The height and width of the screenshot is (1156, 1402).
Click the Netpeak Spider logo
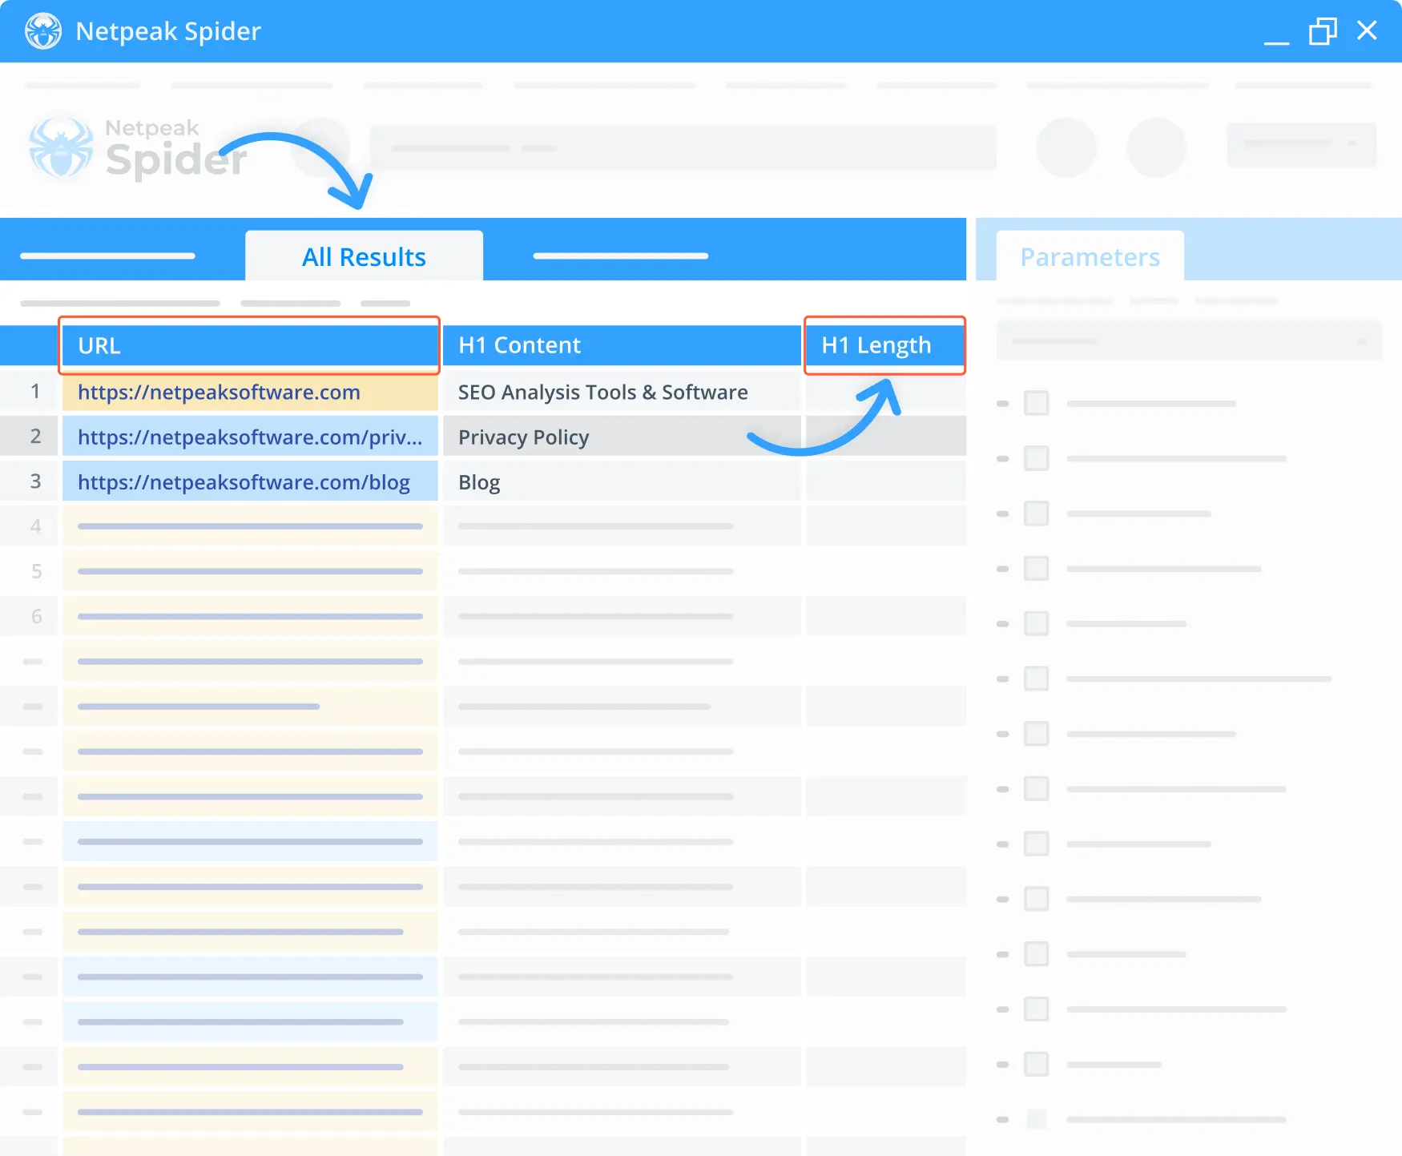point(138,147)
